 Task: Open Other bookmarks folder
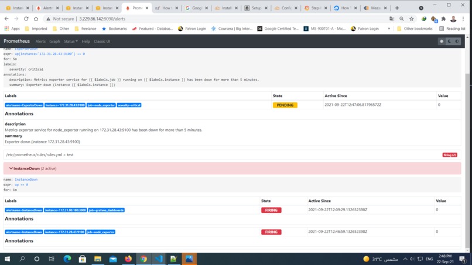(415, 29)
